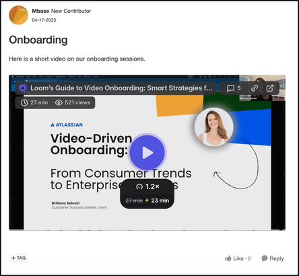
Task: Click the presenter's circular webcam bubble
Action: point(214,127)
